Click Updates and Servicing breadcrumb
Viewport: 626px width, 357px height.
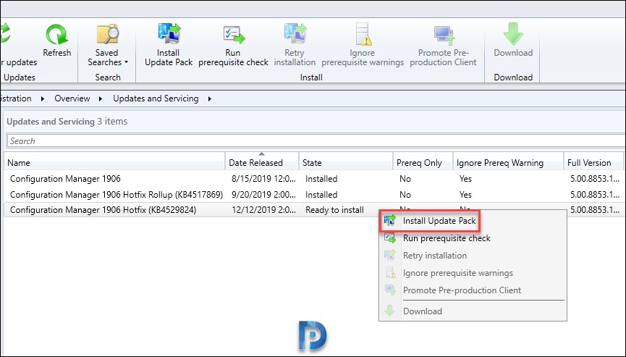(156, 98)
